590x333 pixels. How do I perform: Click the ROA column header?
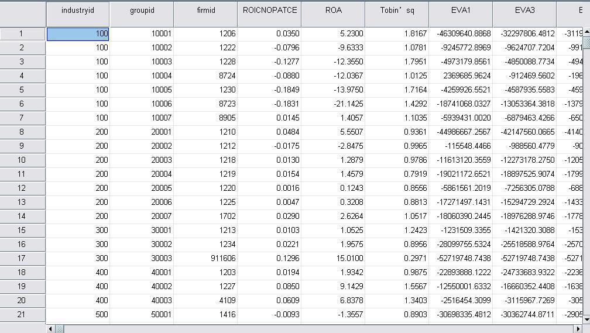coord(333,11)
